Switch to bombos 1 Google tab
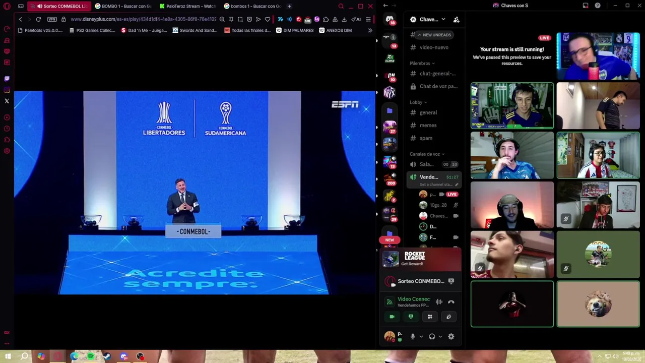Image resolution: width=645 pixels, height=363 pixels. [x=252, y=6]
